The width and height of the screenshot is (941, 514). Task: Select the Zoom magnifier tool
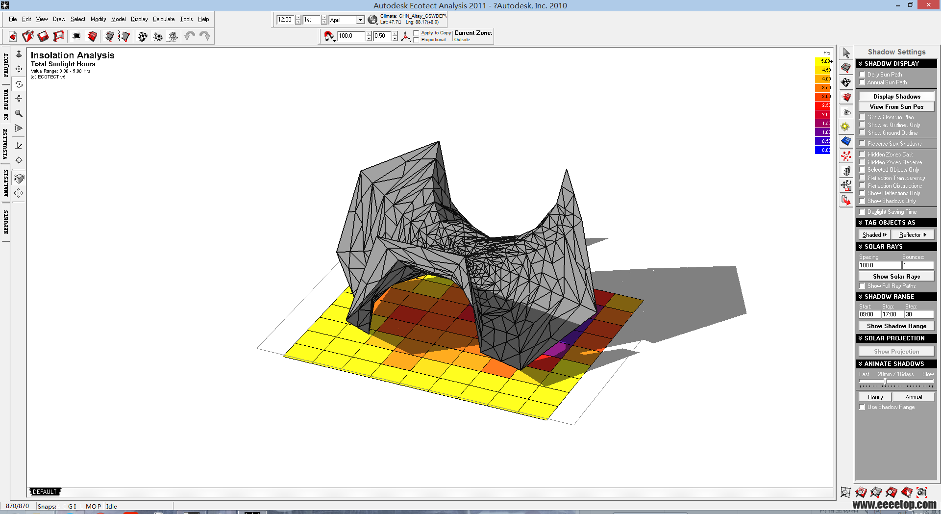tap(19, 114)
